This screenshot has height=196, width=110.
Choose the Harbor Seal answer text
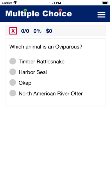click(33, 72)
